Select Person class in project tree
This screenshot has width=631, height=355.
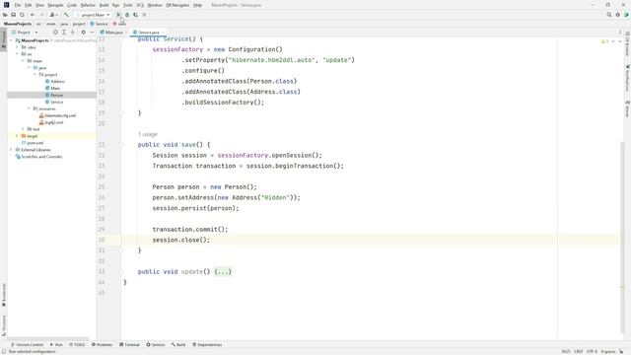coord(54,95)
